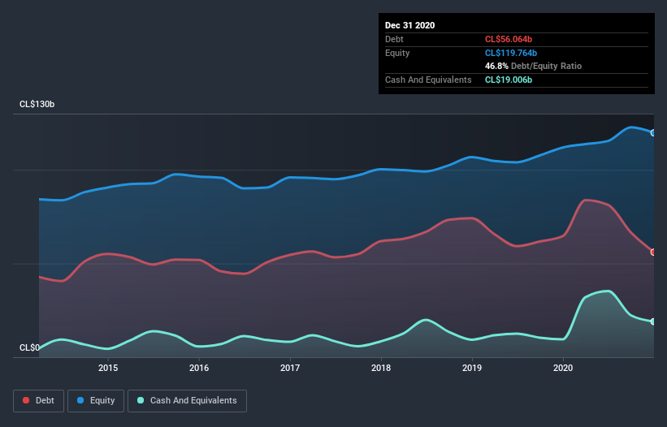Click the blue Equity end-of-line marker

click(x=653, y=133)
